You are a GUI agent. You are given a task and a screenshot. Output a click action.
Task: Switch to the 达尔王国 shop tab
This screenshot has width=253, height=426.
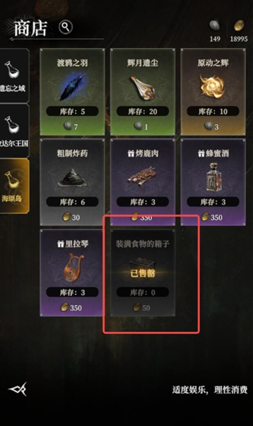[x=14, y=131]
